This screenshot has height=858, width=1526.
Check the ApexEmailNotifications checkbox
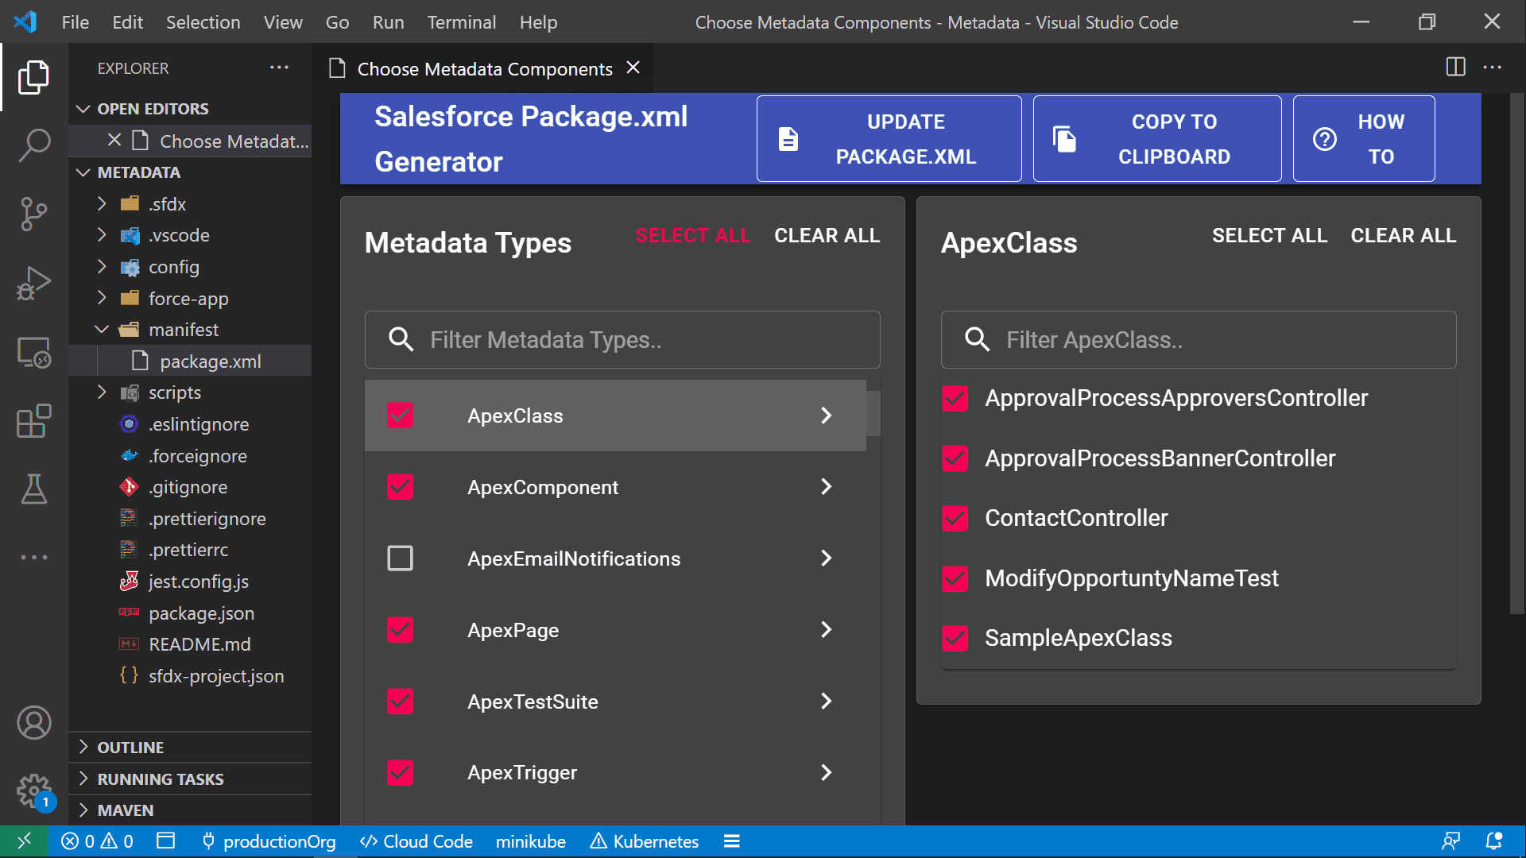[x=401, y=558]
